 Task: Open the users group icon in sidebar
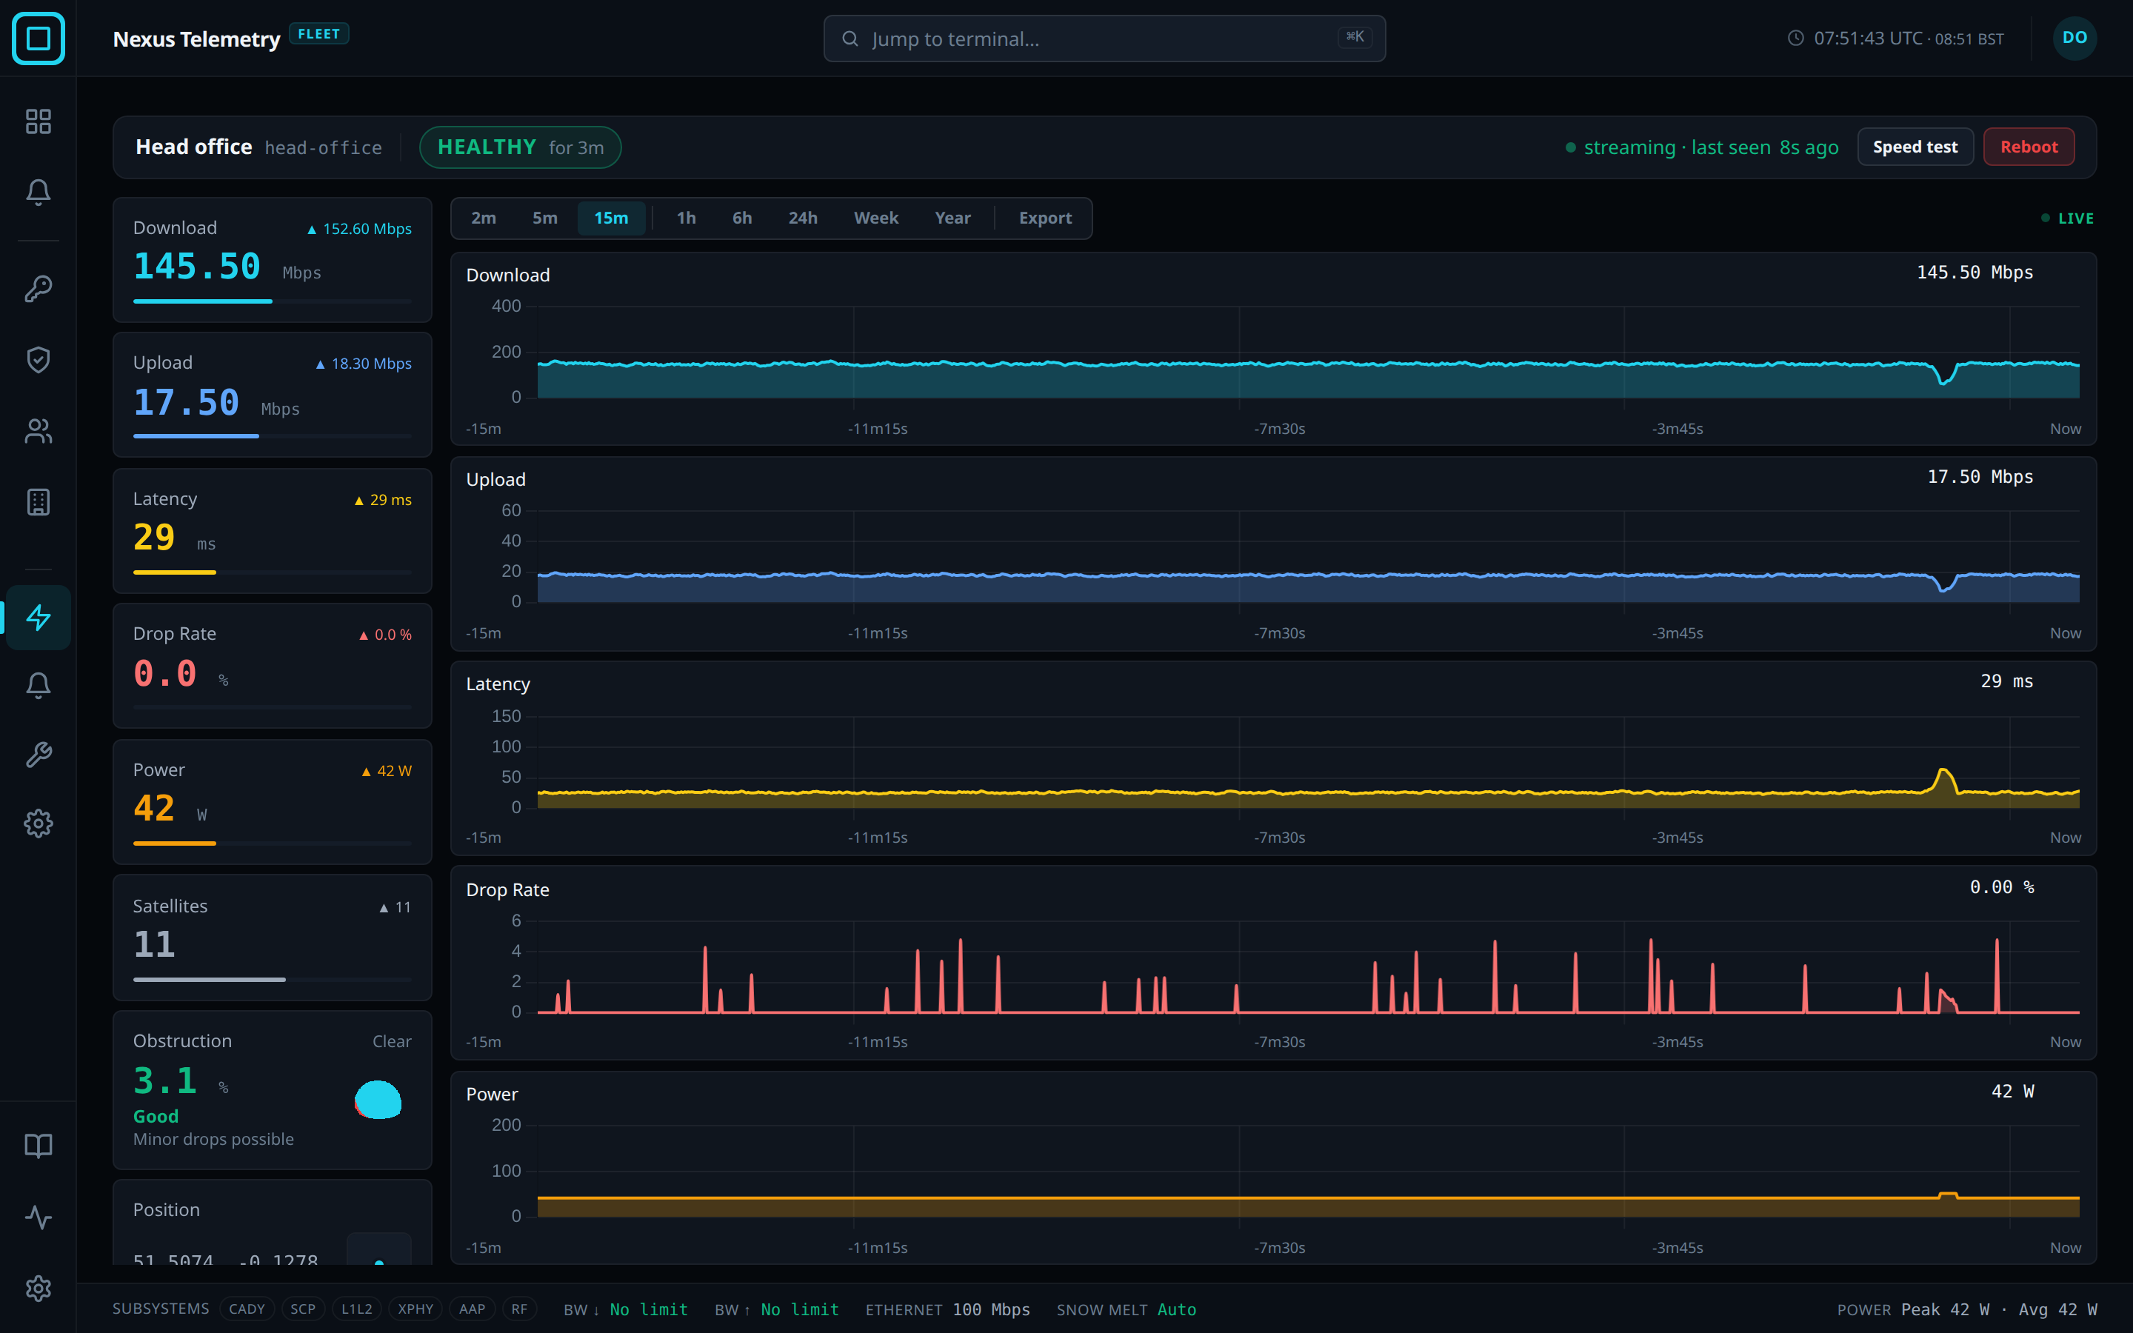(38, 430)
